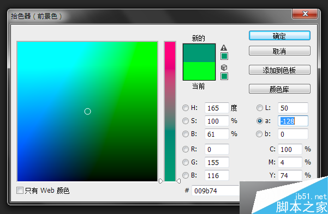Viewport: 328px width, 214px height.
Task: Select the S saturation radio button
Action: (186, 121)
